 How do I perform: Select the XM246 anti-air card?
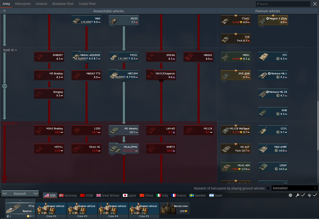tap(161, 57)
